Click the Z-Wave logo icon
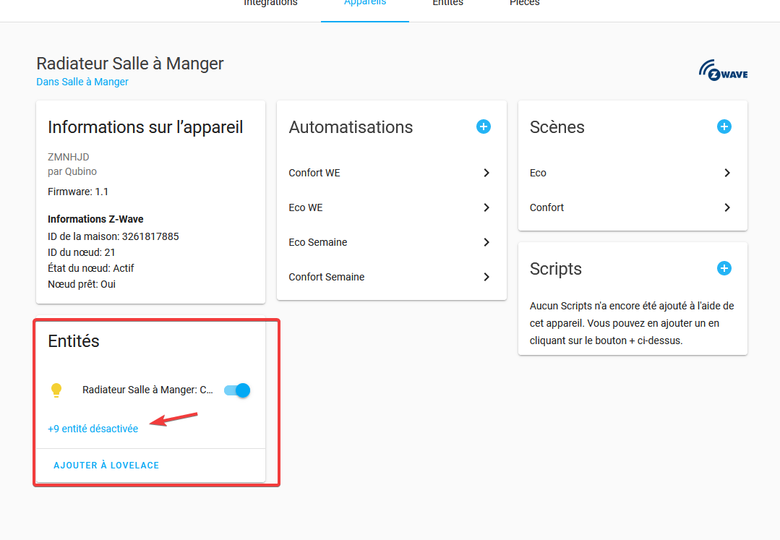This screenshot has height=540, width=780. [724, 71]
